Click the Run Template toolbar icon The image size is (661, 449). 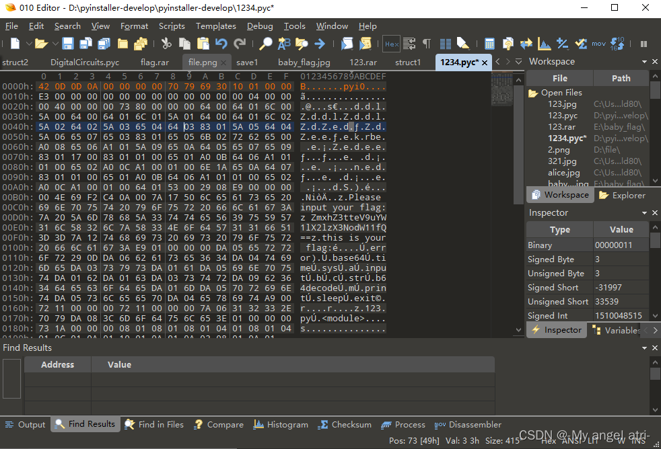click(365, 43)
